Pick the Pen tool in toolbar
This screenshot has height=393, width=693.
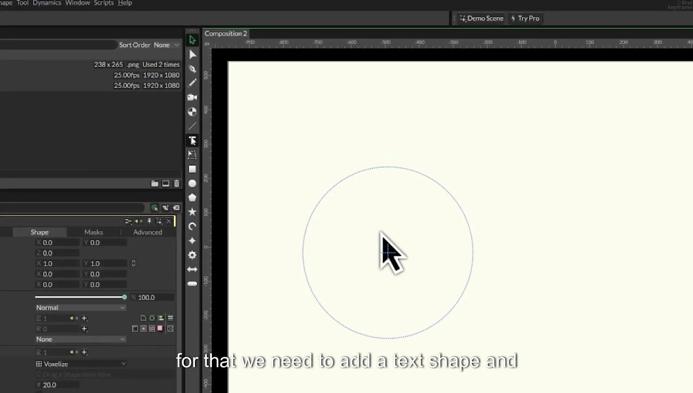tap(192, 69)
